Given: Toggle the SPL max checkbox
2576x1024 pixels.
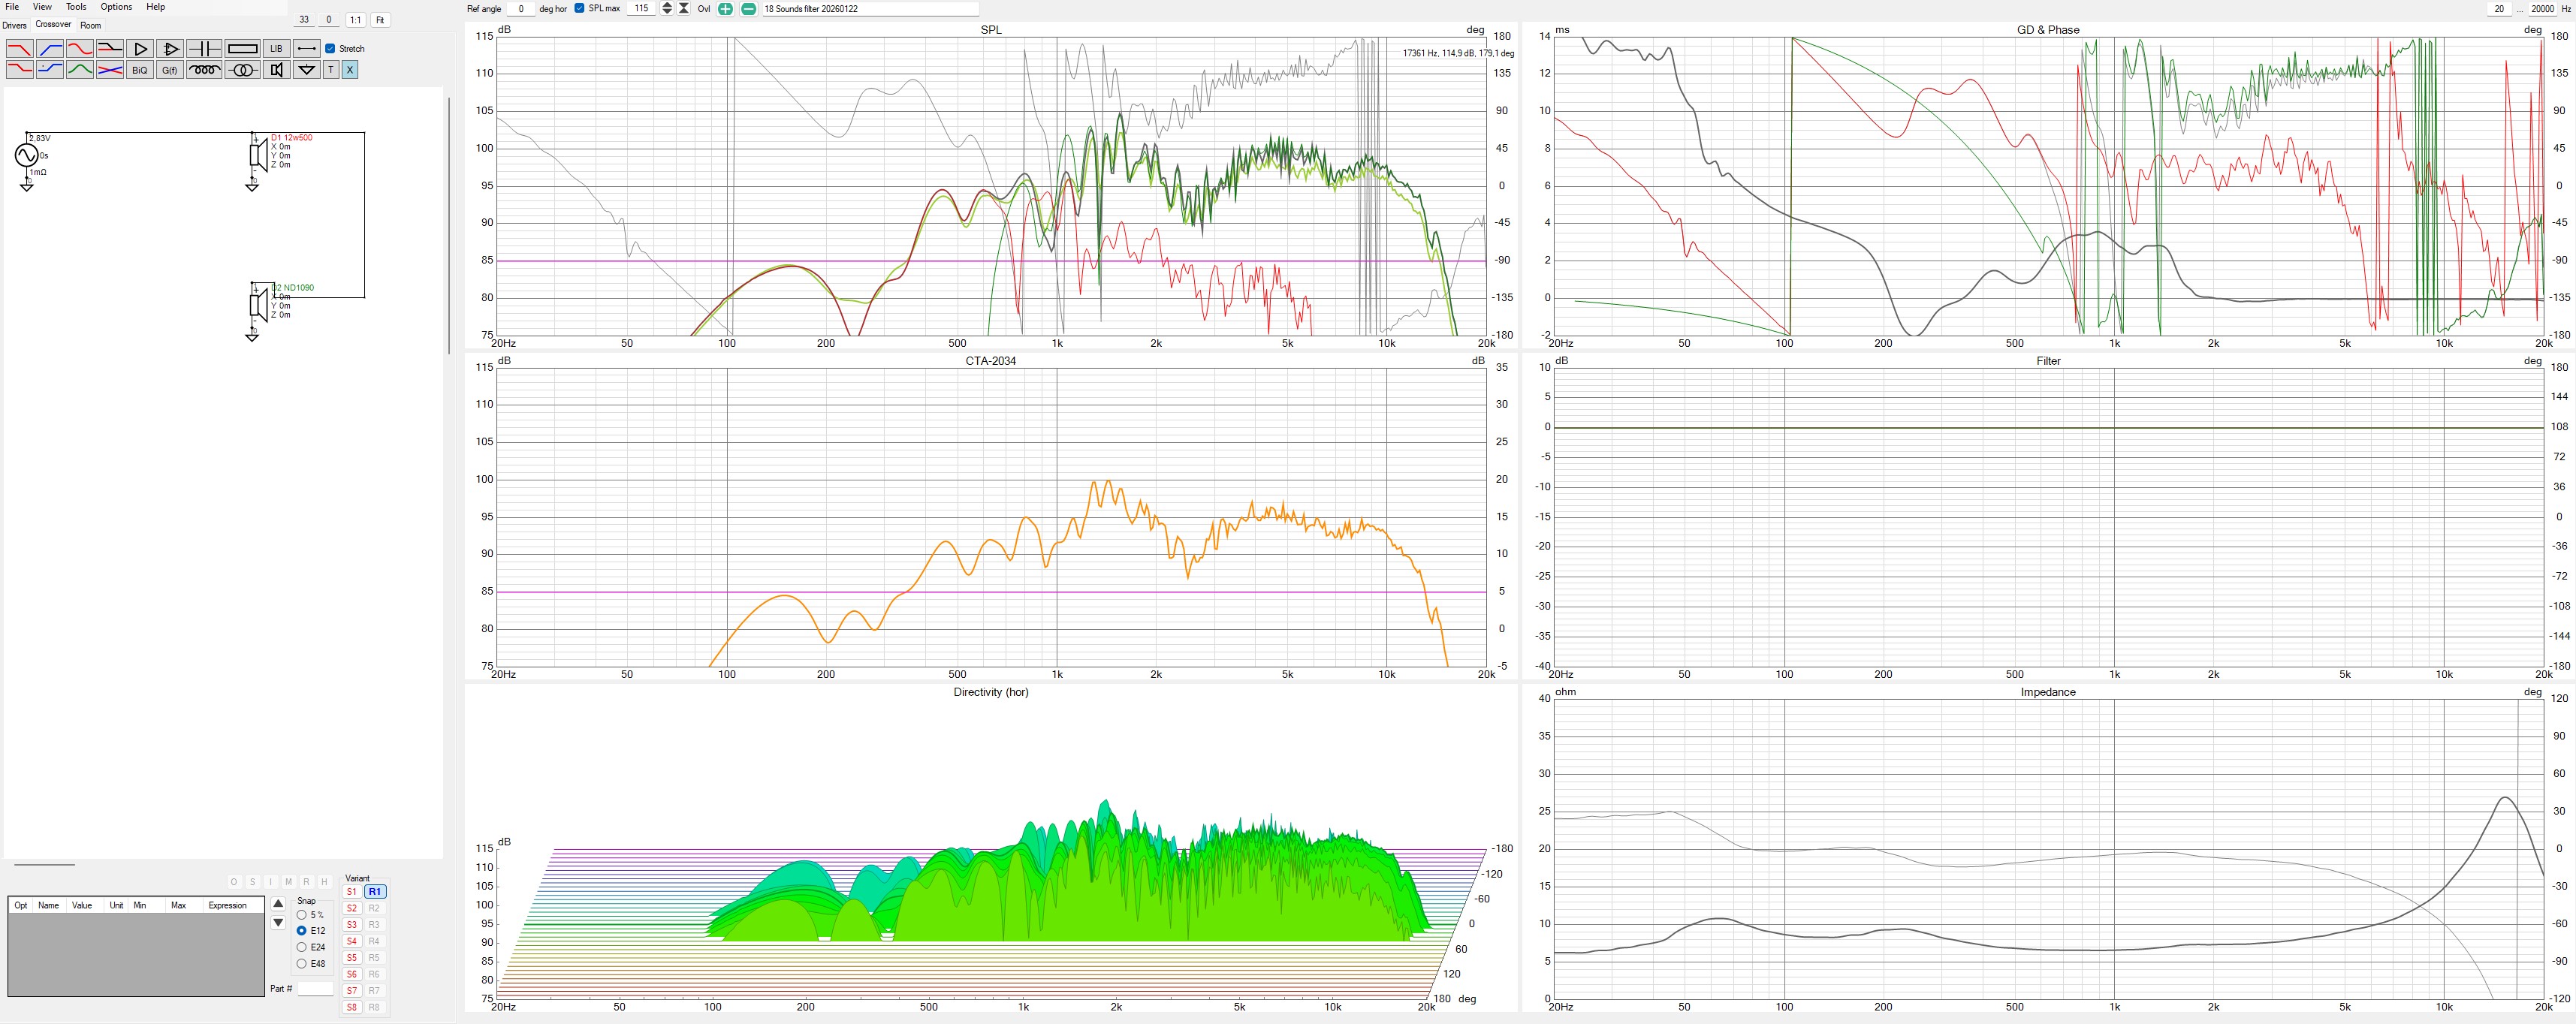Looking at the screenshot, I should (580, 9).
